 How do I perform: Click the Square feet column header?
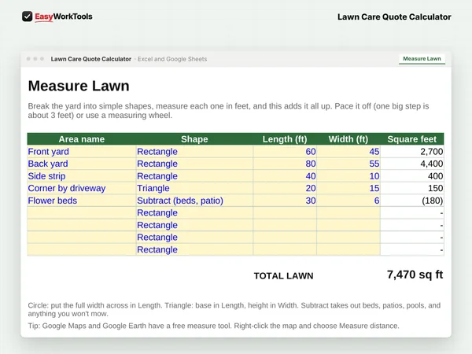412,139
